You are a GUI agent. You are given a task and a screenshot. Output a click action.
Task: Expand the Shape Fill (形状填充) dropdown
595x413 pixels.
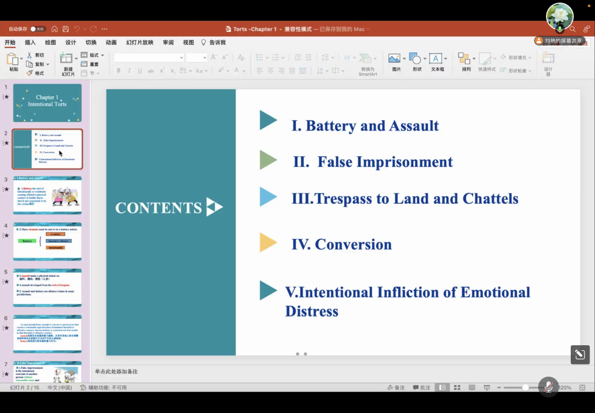pyautogui.click(x=530, y=57)
